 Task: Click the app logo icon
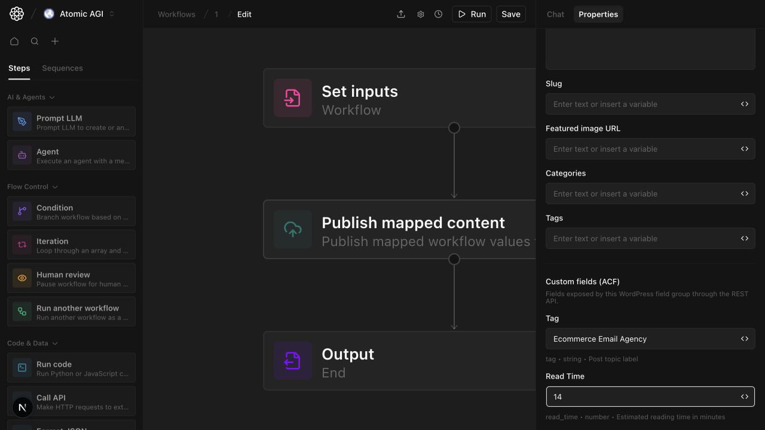17,14
